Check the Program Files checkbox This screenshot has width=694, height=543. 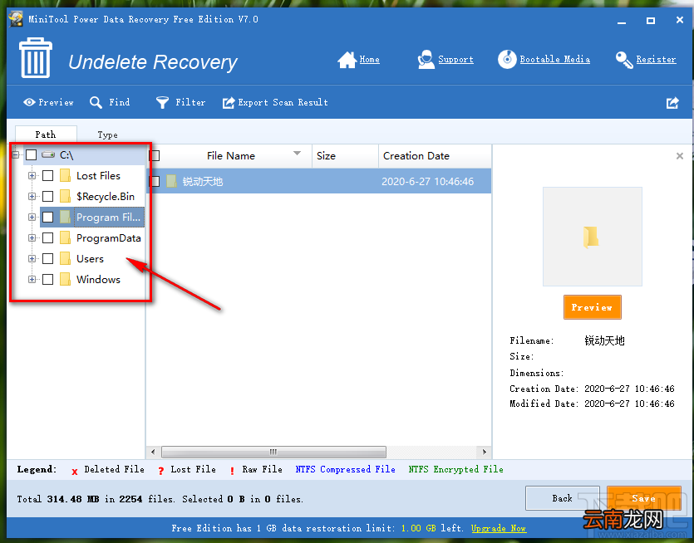point(48,217)
